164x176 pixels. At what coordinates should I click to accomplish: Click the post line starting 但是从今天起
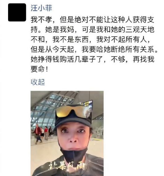[x=94, y=49]
